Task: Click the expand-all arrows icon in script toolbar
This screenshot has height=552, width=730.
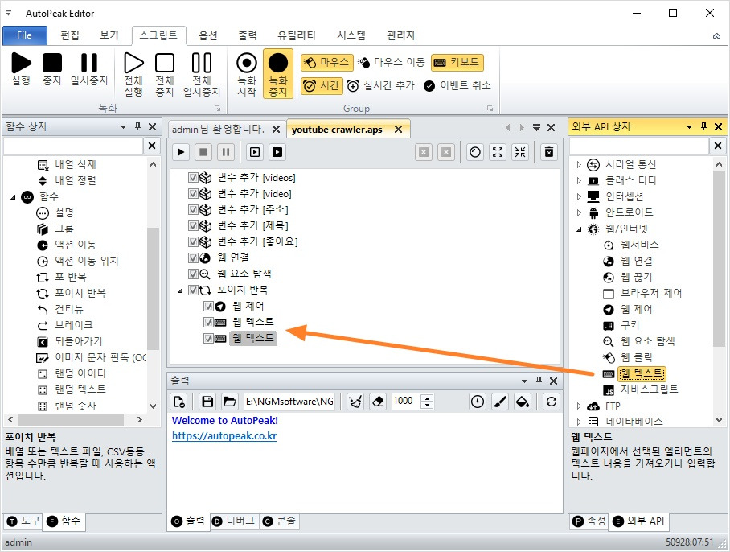Action: (x=498, y=152)
